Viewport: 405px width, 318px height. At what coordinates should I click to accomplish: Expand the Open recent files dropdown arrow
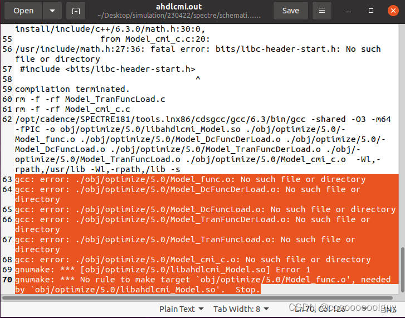(52, 11)
